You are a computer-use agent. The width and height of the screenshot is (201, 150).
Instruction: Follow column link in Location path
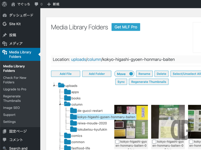[94, 59]
